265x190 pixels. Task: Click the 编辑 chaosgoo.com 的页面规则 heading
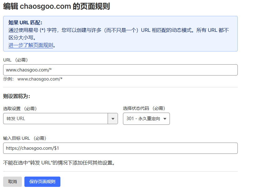[56, 6]
